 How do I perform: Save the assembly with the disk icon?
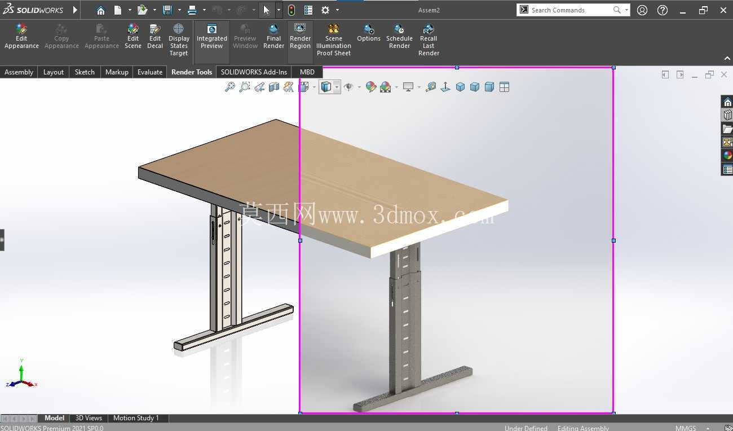(x=167, y=10)
